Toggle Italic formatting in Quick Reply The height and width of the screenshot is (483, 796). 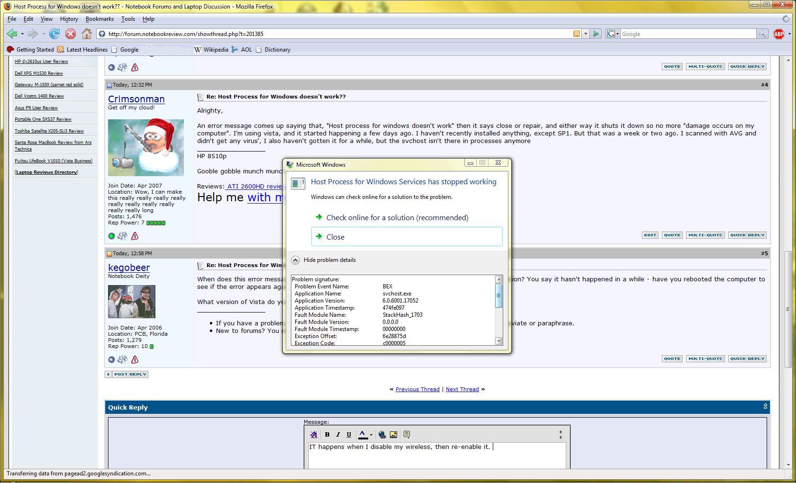[x=338, y=434]
